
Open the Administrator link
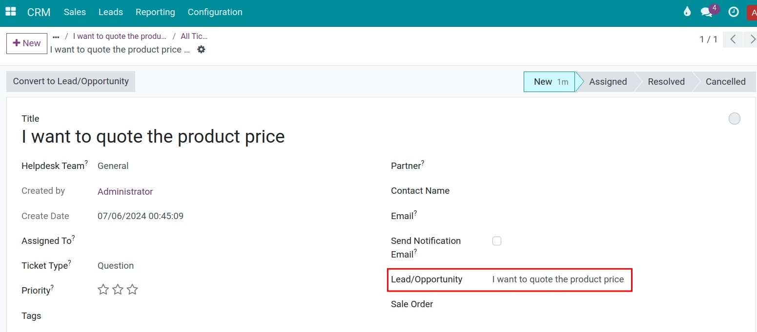[x=125, y=191]
